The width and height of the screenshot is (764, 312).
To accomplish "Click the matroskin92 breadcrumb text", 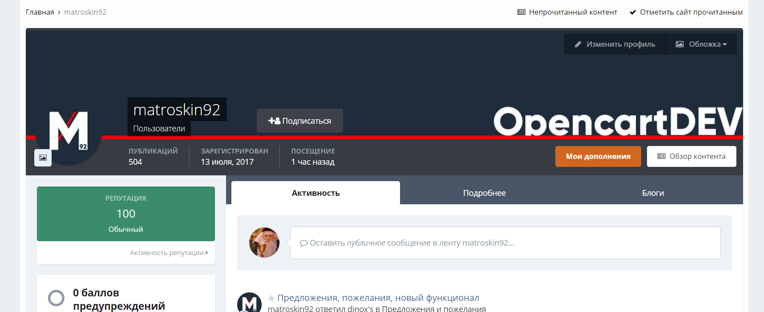I will click(85, 12).
